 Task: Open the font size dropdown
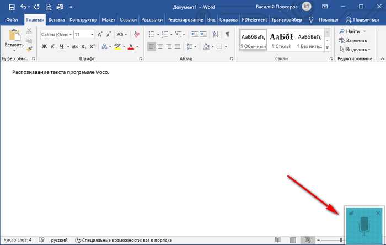click(x=92, y=34)
